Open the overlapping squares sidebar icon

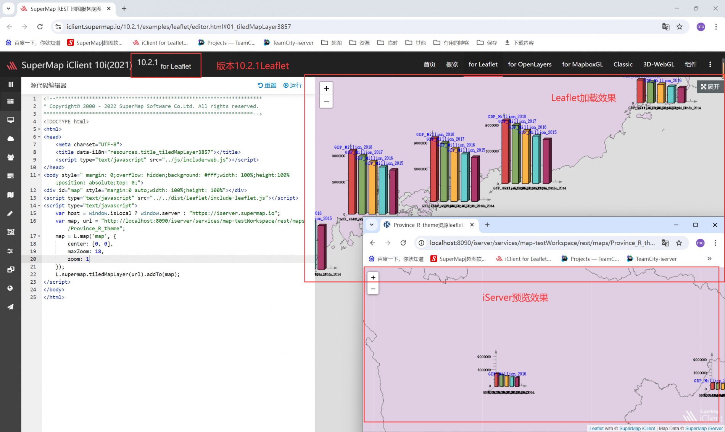click(11, 269)
